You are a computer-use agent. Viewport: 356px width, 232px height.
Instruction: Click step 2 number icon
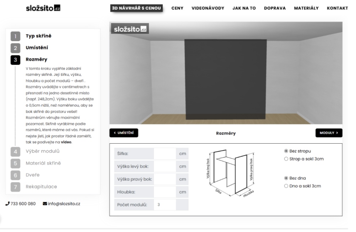15,48
